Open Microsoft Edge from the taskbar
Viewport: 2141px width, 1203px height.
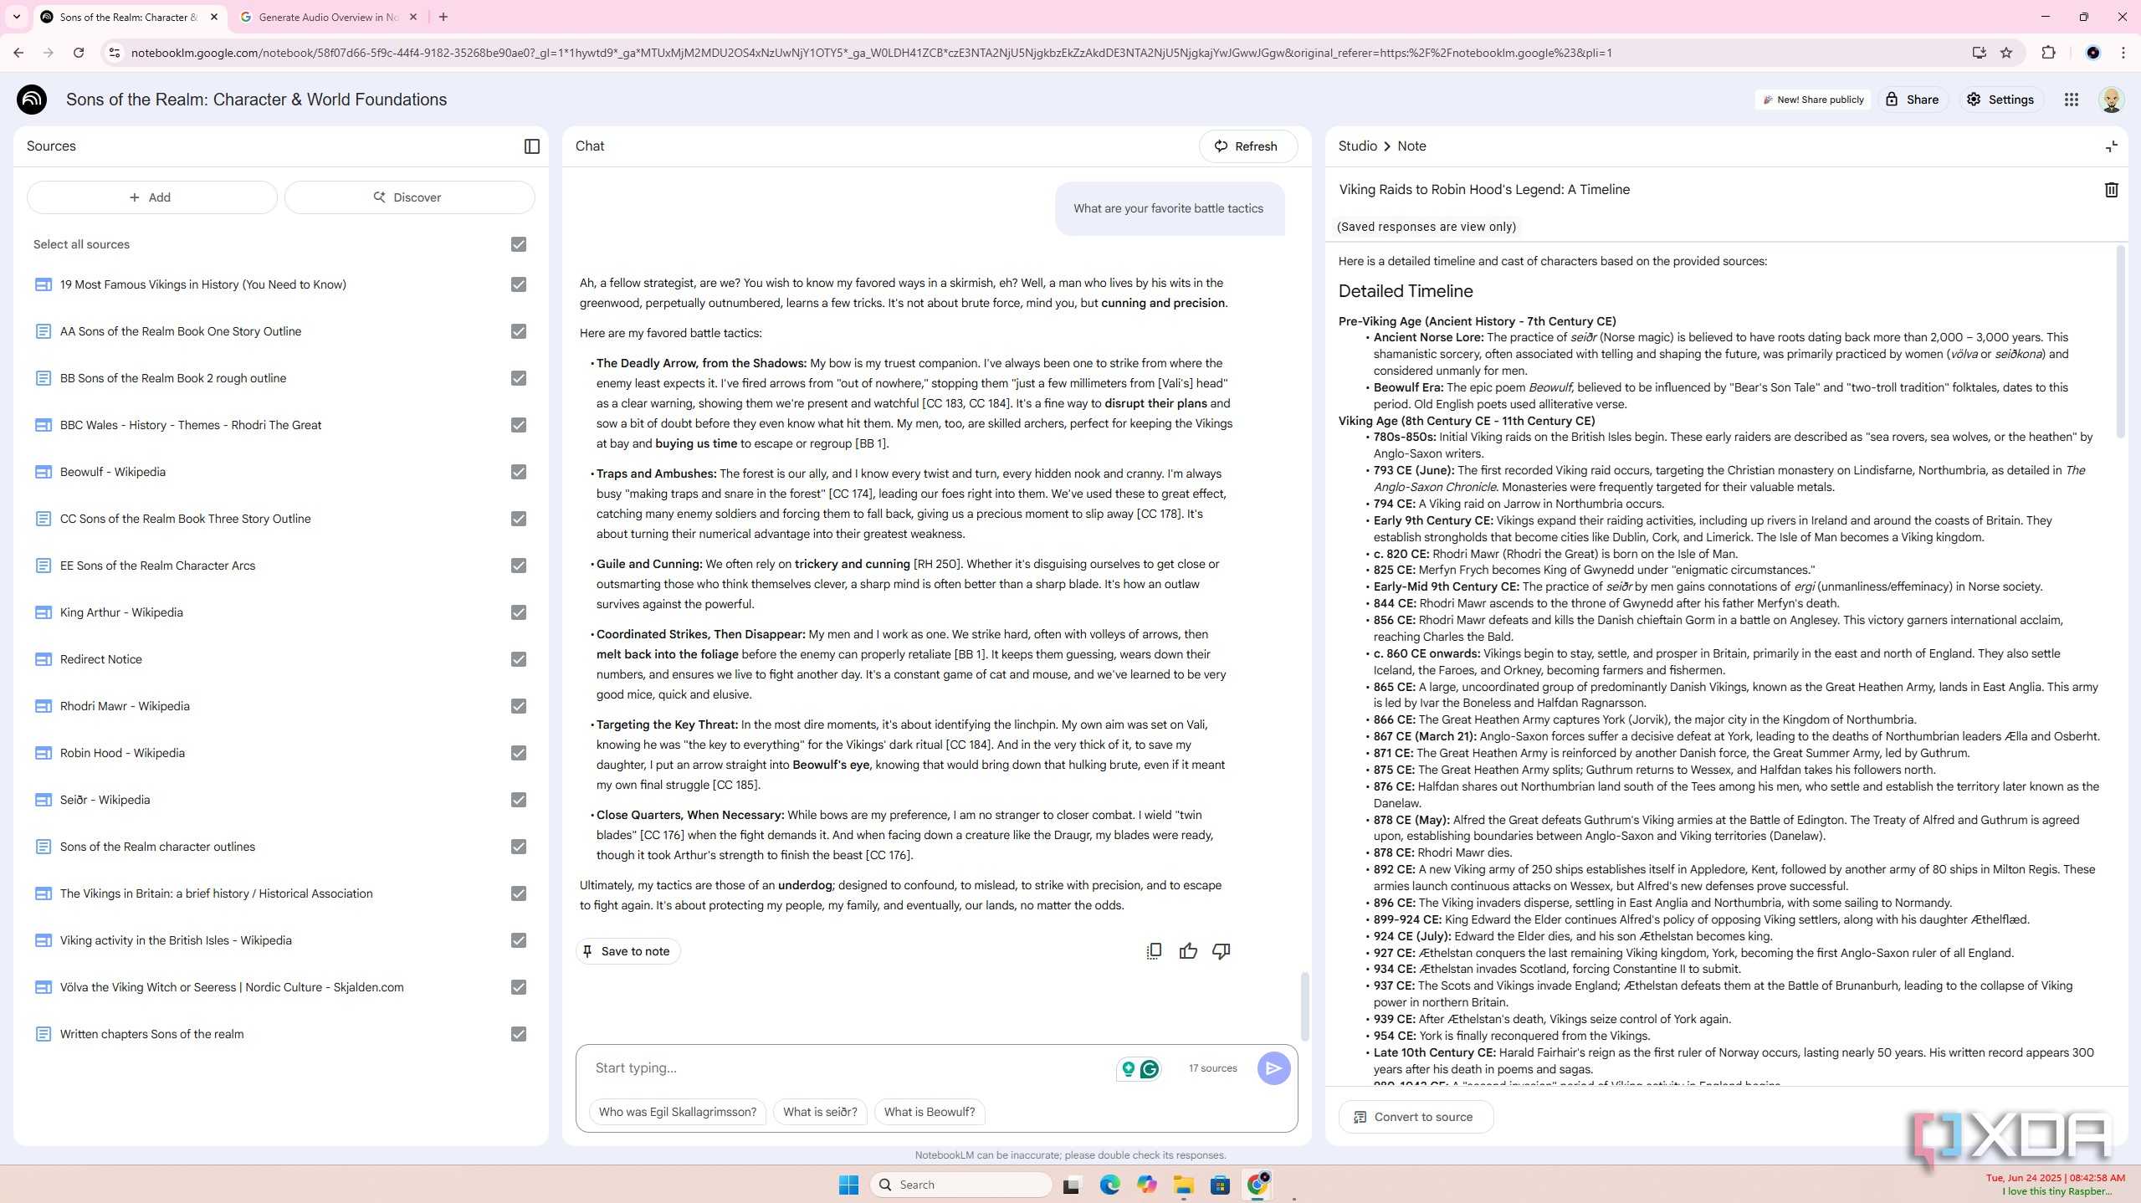pyautogui.click(x=1109, y=1185)
